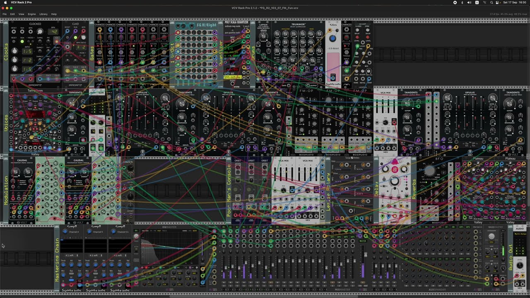
Task: Open the File menu
Action: 5,14
